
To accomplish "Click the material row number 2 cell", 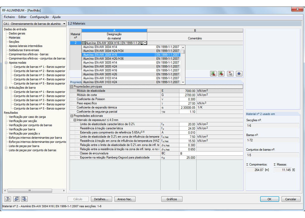I will click(x=76, y=43).
